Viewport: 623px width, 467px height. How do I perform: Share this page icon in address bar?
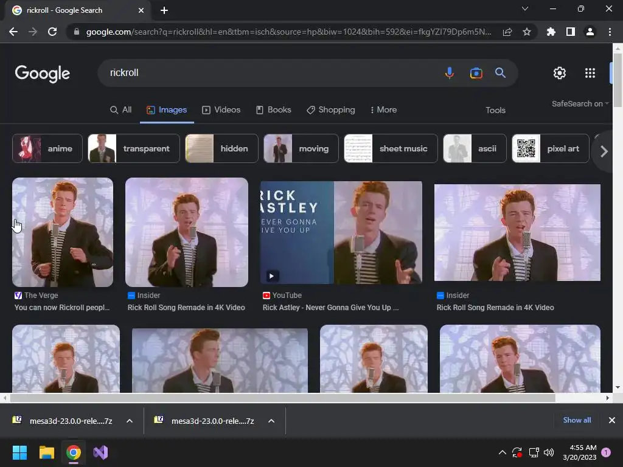click(507, 32)
